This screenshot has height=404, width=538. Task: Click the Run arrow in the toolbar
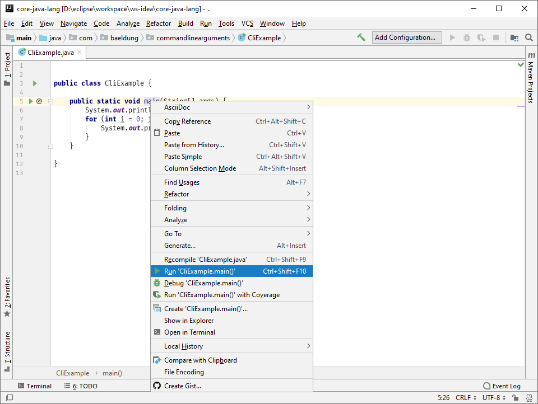(x=453, y=37)
